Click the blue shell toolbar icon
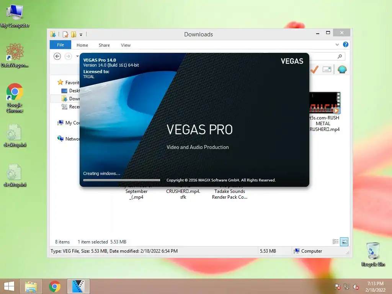 342,69
